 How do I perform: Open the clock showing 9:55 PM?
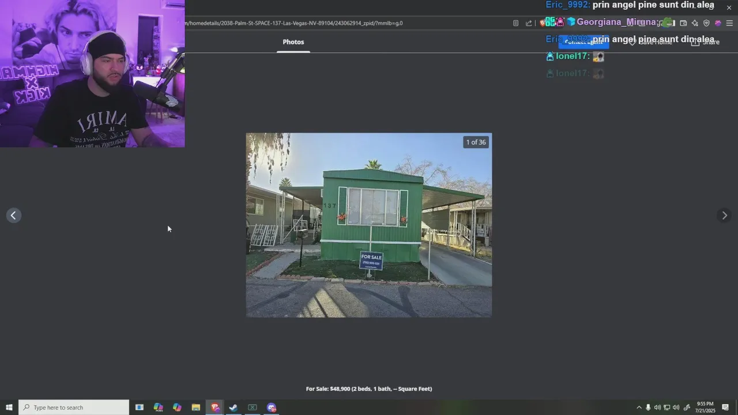705,408
